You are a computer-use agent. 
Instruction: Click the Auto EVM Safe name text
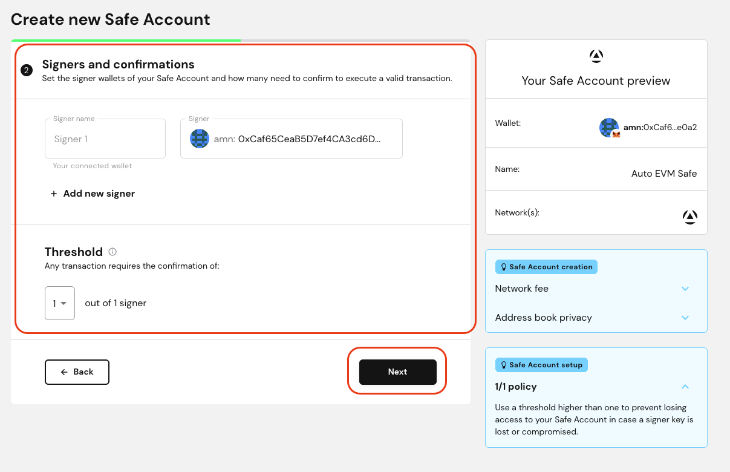click(x=663, y=174)
